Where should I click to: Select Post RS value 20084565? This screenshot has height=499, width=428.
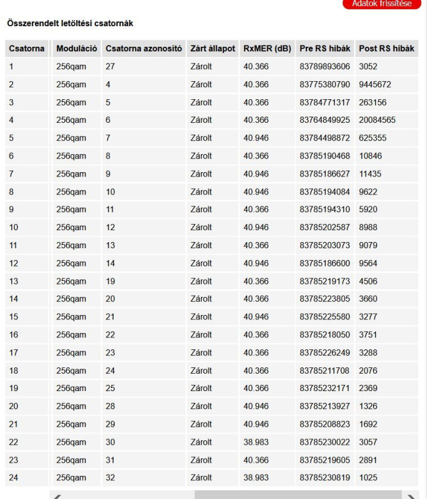tap(377, 120)
